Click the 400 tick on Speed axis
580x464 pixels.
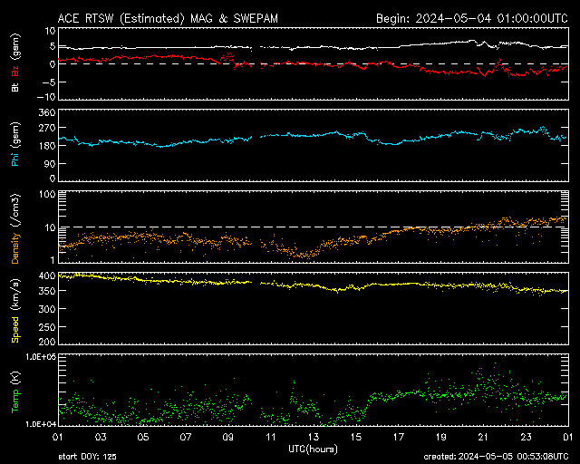[x=42, y=275]
